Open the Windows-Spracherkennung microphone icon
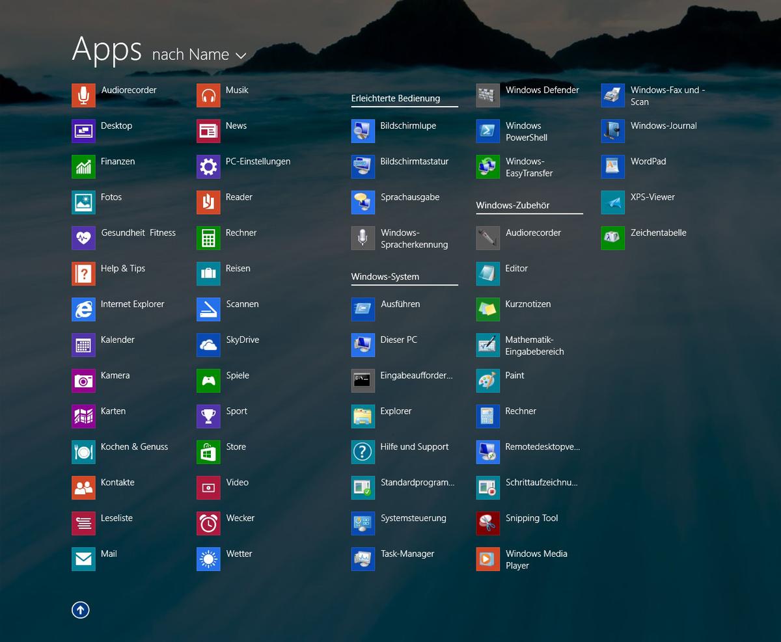This screenshot has height=642, width=781. pyautogui.click(x=363, y=239)
